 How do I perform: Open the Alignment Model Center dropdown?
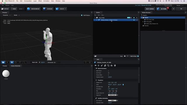pyautogui.click(x=113, y=95)
